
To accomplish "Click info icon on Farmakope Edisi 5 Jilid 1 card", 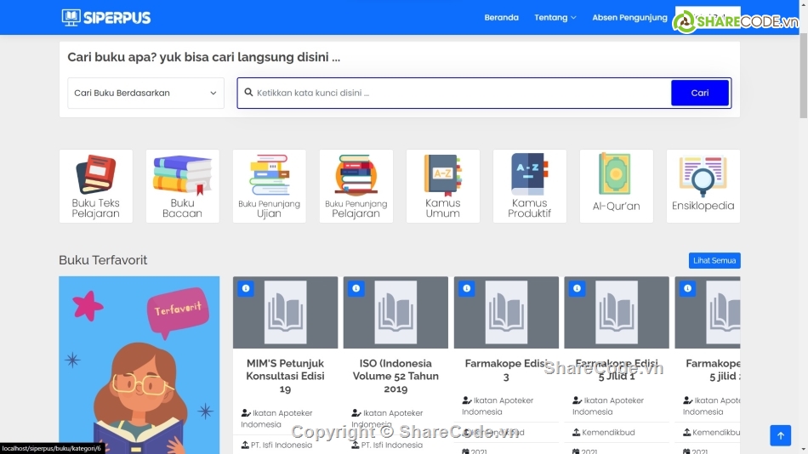I will click(578, 288).
